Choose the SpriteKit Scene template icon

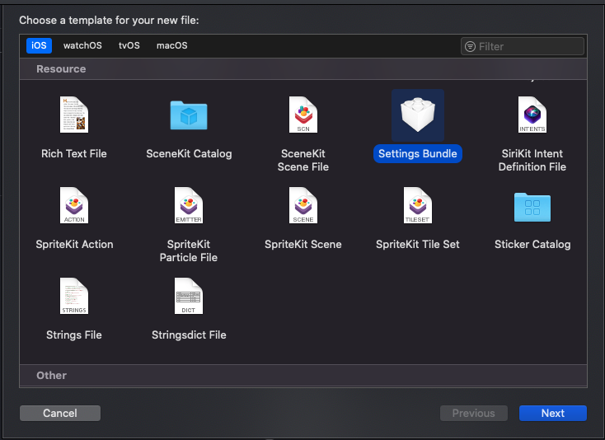(x=303, y=205)
